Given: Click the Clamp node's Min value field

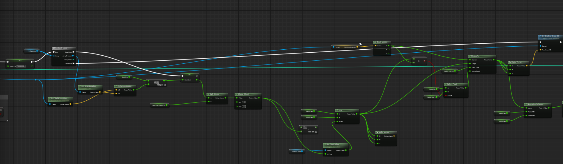Looking at the screenshot, I should coord(244,102).
